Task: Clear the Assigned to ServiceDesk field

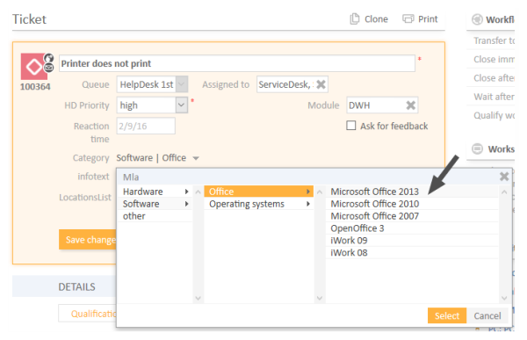Action: pos(321,84)
